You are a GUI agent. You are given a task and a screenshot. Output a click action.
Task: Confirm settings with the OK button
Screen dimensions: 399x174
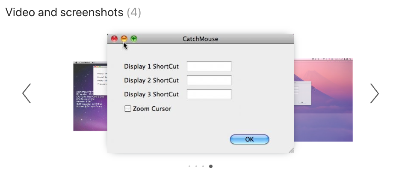(249, 139)
